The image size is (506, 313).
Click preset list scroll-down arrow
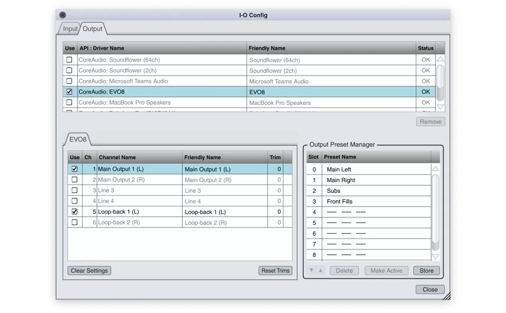(x=435, y=256)
